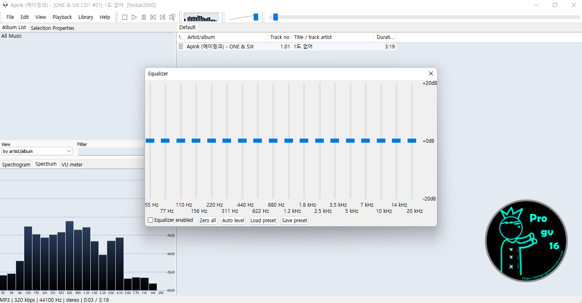Open the Edit menu

tap(25, 17)
